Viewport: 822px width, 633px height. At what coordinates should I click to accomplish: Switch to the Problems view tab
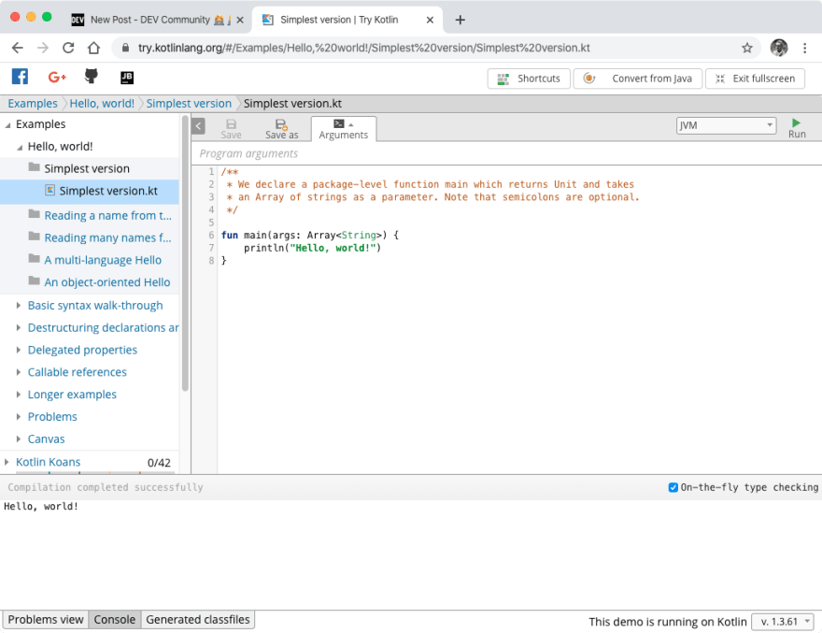tap(46, 619)
